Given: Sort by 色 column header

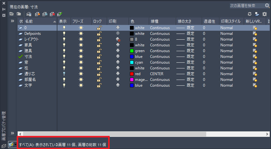Looking at the screenshot, I should (x=139, y=21).
